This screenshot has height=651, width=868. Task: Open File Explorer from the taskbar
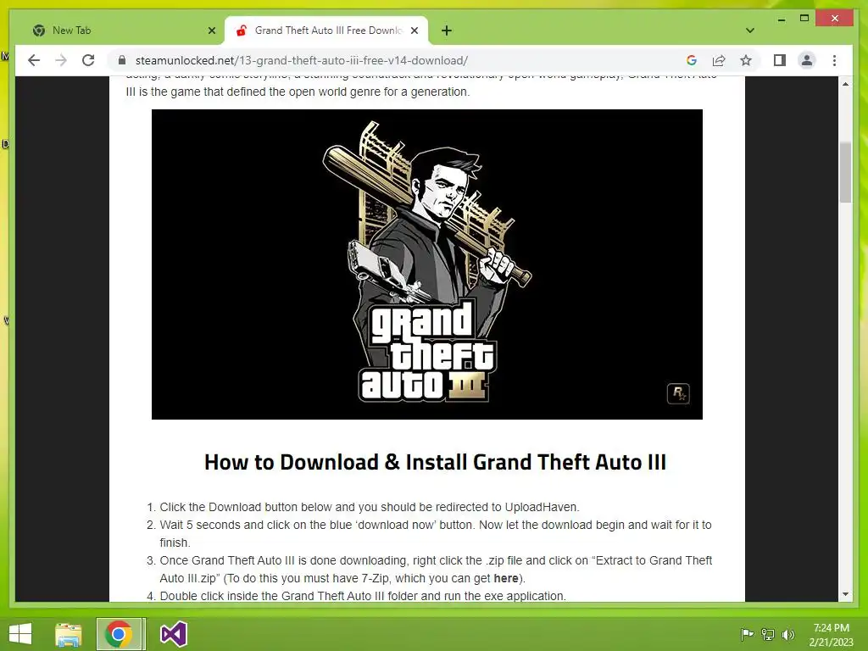(69, 634)
